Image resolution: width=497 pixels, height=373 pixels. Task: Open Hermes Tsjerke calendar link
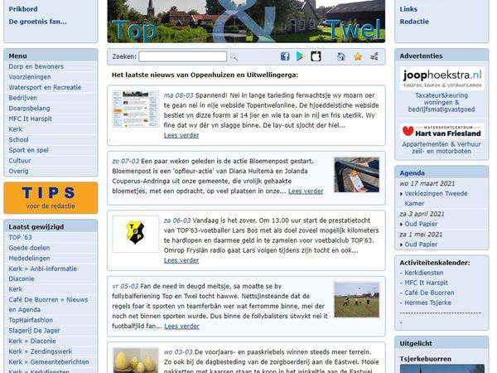click(427, 303)
